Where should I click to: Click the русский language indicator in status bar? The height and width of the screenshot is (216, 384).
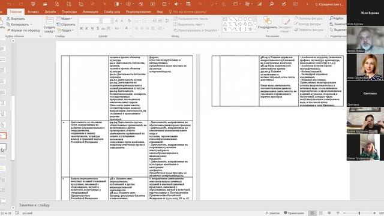(x=28, y=213)
